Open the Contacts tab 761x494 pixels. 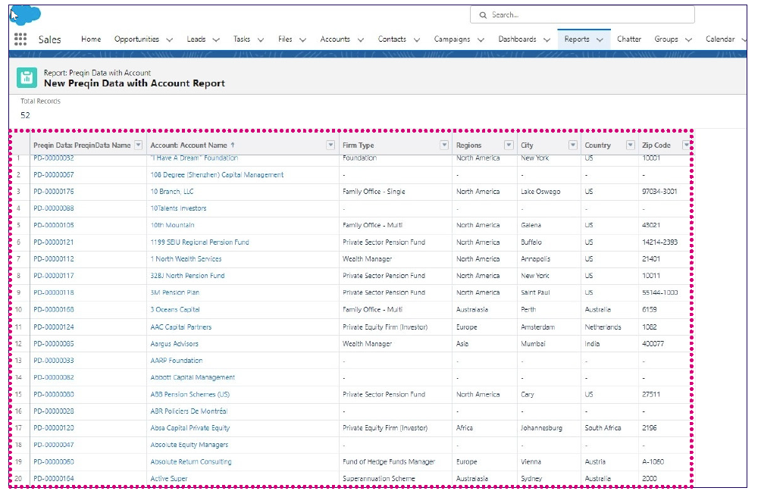392,39
